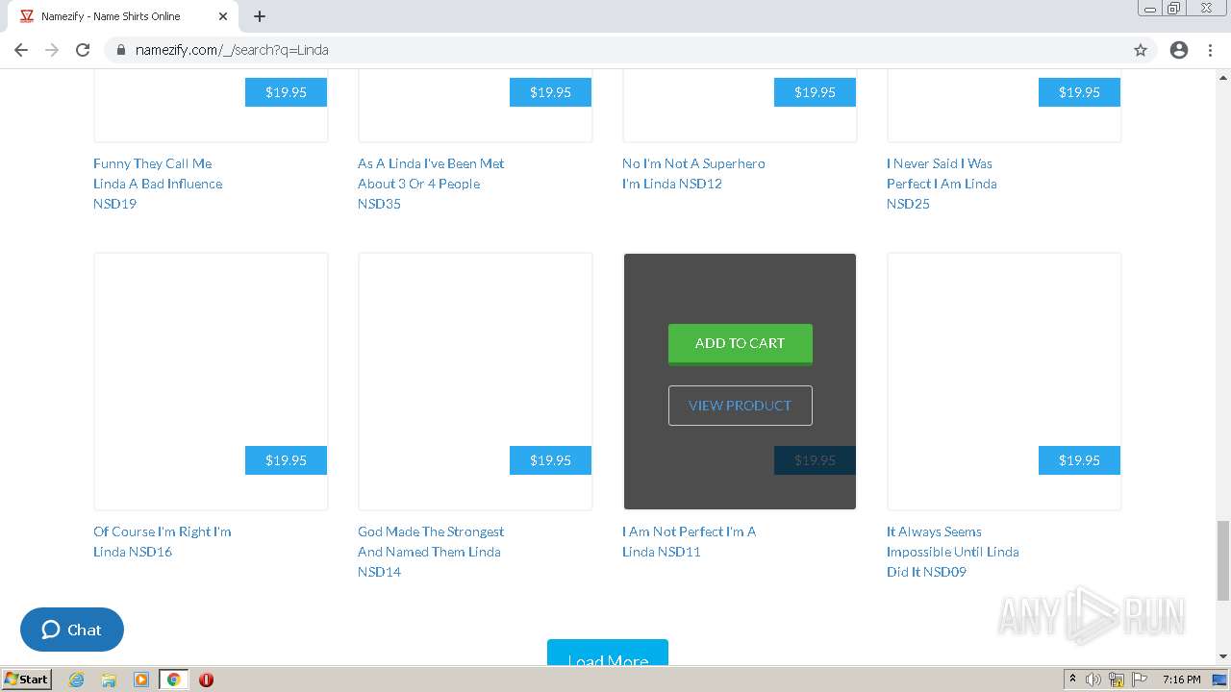Add the NSD11 shirt to cart
Viewport: 1231px width, 692px height.
[x=740, y=344]
